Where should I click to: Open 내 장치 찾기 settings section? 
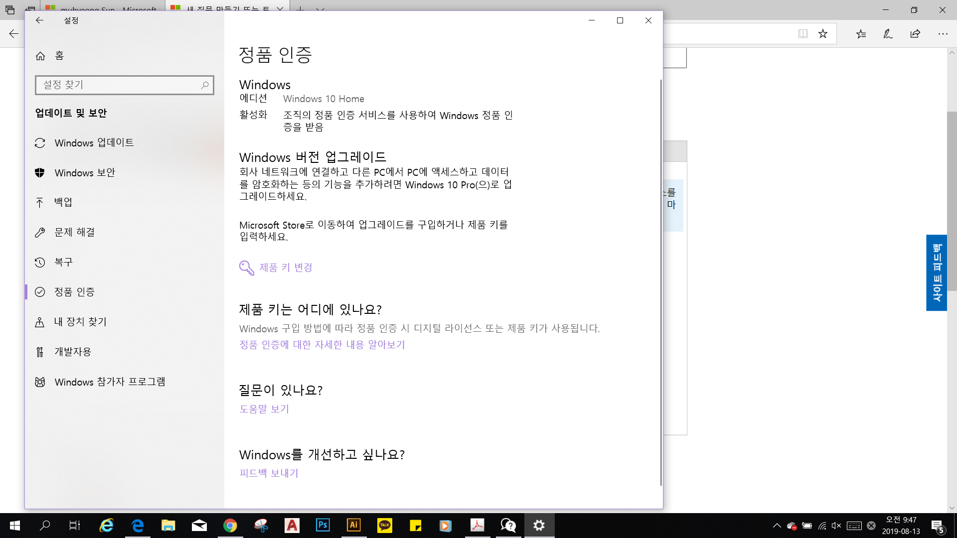[80, 322]
